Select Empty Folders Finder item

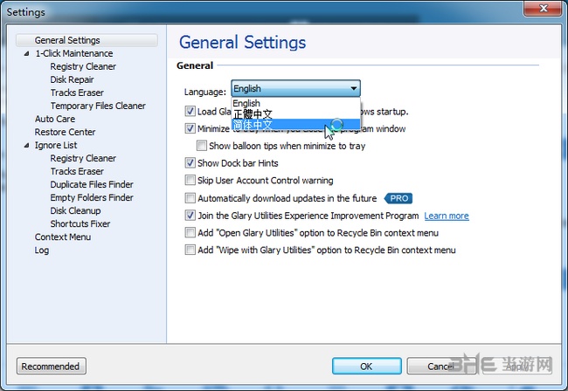pos(92,197)
